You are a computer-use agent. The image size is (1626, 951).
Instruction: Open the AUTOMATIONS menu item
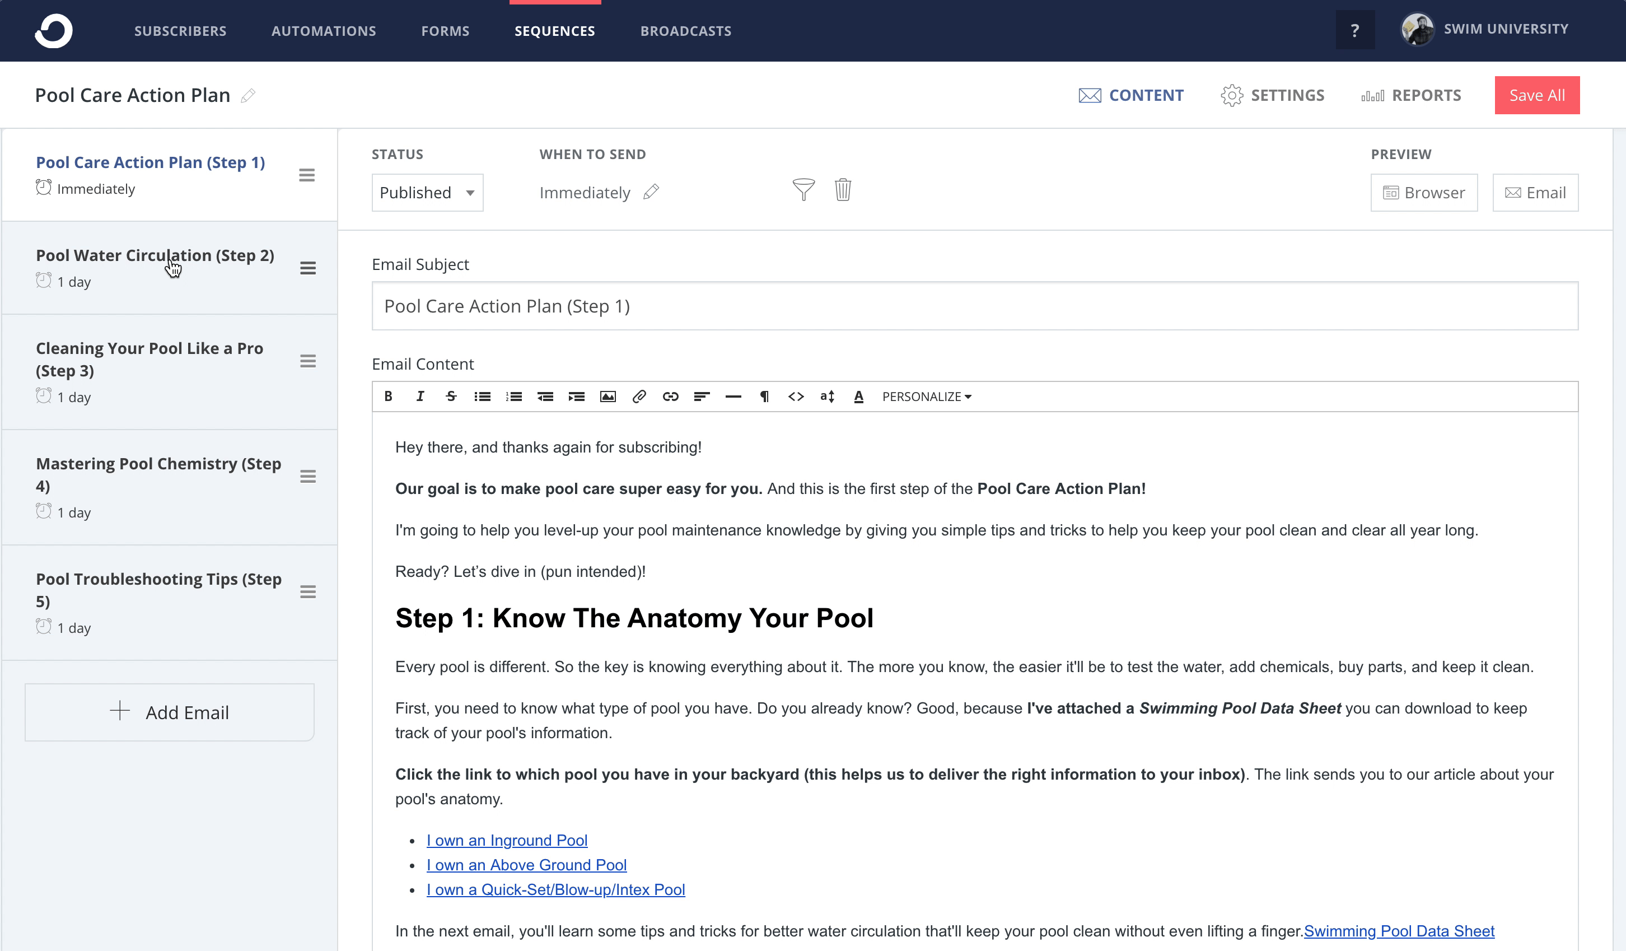(x=325, y=31)
